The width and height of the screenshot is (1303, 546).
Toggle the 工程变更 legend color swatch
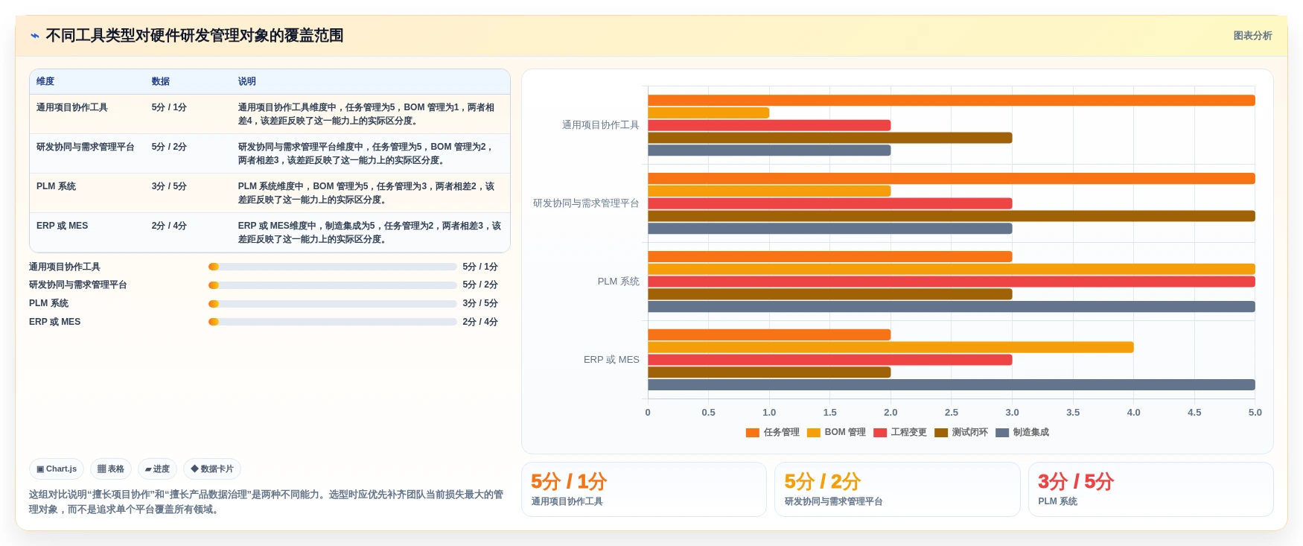879,433
